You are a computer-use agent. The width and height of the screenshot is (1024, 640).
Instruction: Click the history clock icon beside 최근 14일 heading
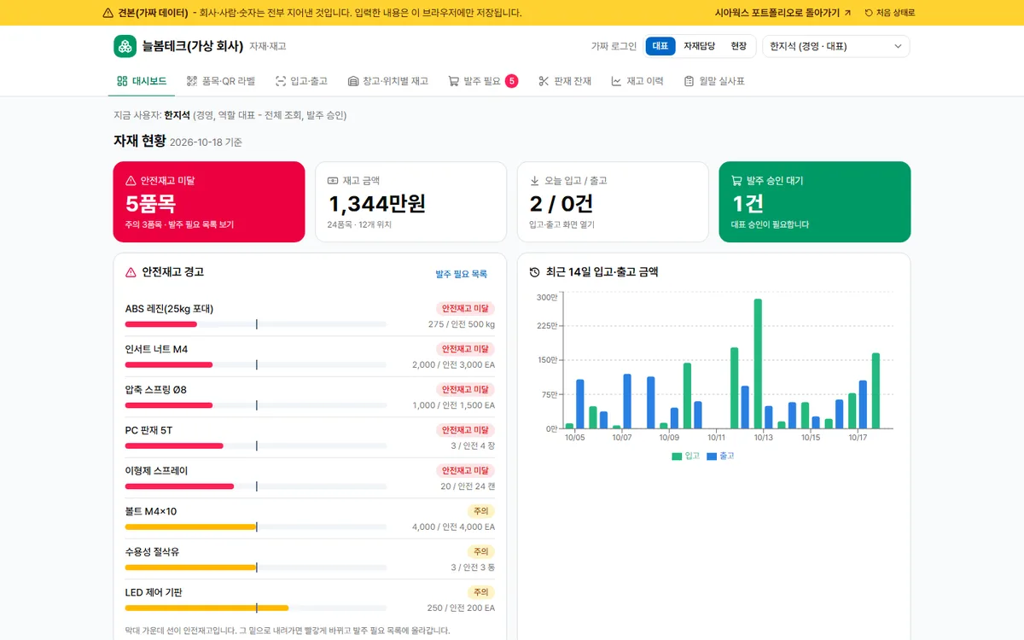tap(535, 272)
